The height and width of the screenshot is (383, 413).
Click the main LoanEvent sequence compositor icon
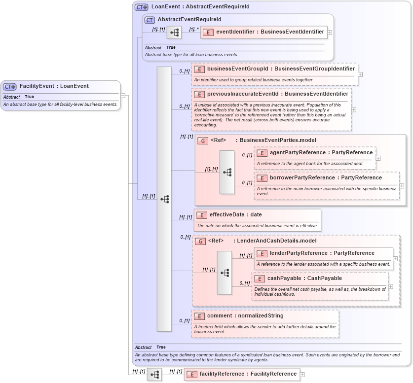click(164, 199)
